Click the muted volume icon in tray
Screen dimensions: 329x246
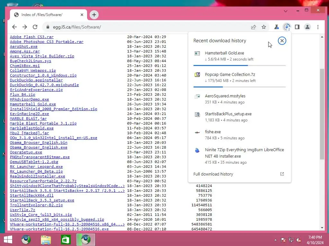299,240
